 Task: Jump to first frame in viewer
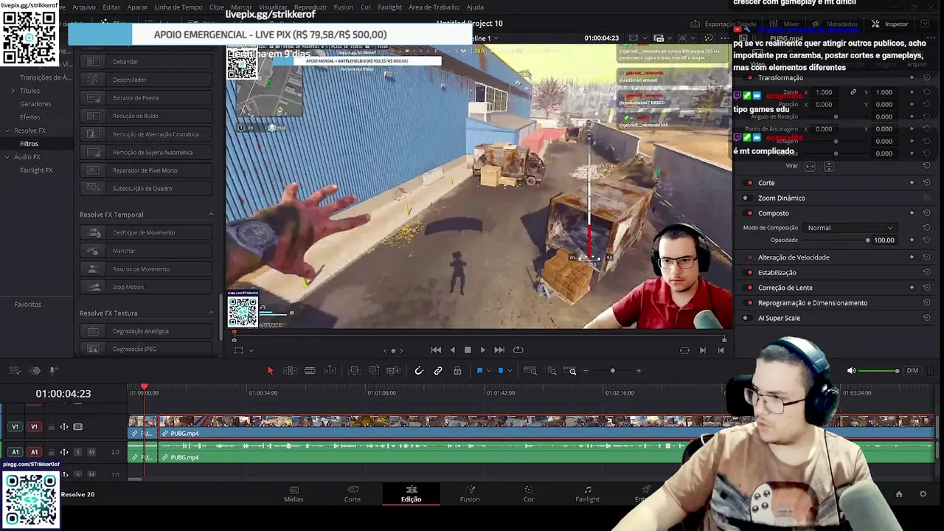[x=436, y=350]
